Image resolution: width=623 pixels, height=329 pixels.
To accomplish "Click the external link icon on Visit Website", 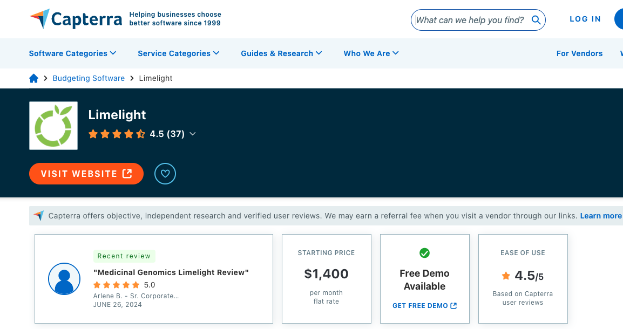I will point(127,174).
